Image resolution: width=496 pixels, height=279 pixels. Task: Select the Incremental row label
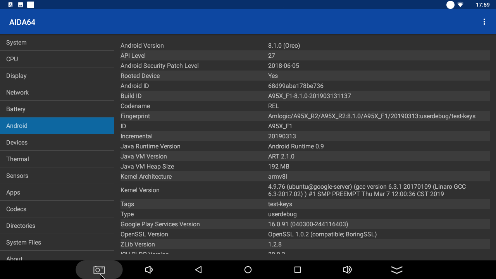[x=136, y=136]
